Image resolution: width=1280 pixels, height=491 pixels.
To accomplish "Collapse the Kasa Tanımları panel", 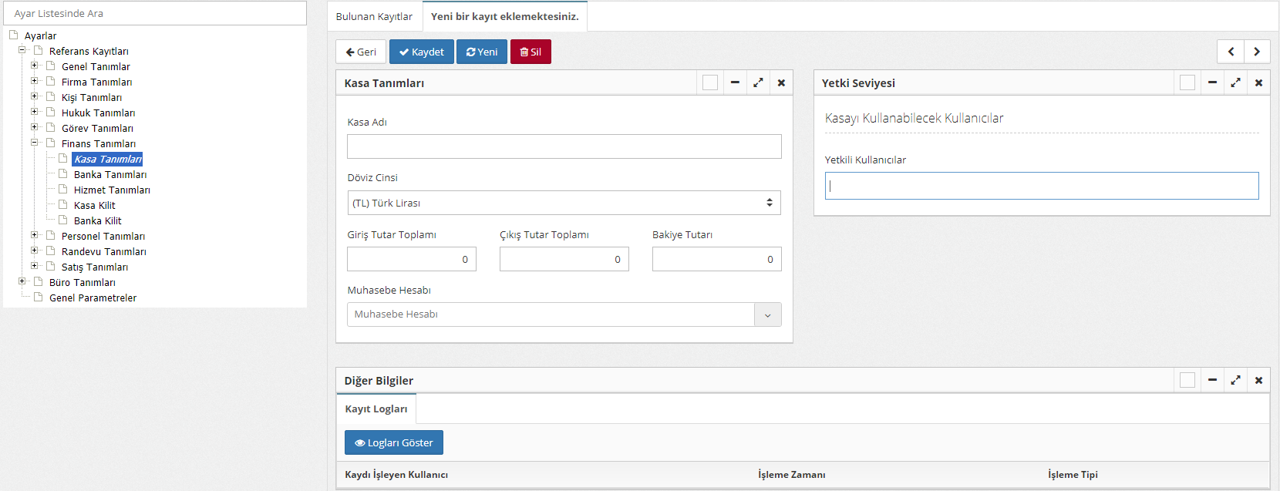I will [x=735, y=82].
